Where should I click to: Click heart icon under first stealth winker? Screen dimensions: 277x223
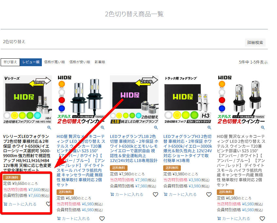click(x=102, y=218)
